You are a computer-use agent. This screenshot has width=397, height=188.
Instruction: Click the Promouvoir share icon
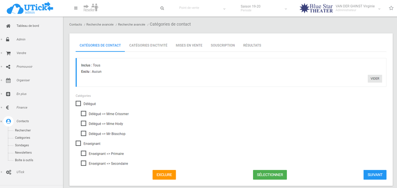(x=8, y=67)
